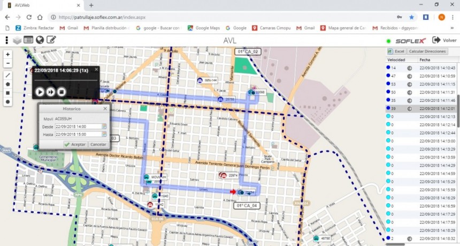This screenshot has width=460, height=246.
Task: Click the 46798 vehicle marker
Action: 316,239
